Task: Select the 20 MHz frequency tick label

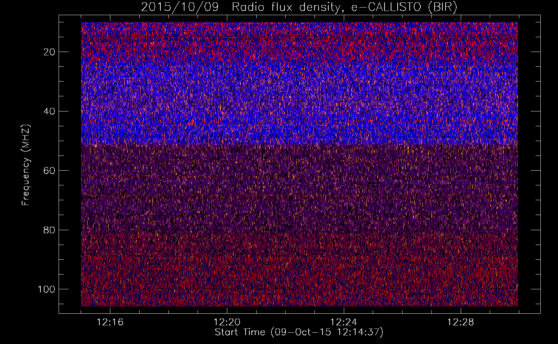Action: click(49, 52)
